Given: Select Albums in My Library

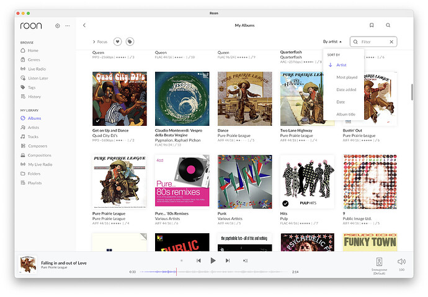Looking at the screenshot, I should tap(31, 118).
